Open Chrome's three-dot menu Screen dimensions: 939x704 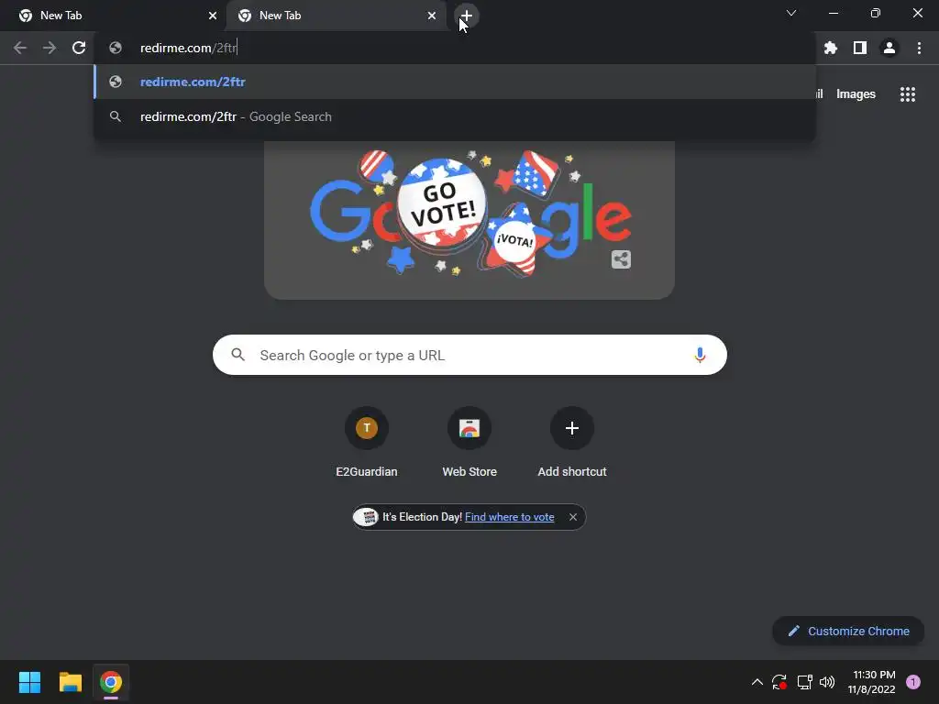[919, 48]
